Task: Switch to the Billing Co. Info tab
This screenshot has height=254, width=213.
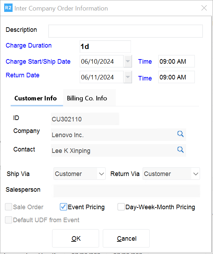Action: pos(87,98)
